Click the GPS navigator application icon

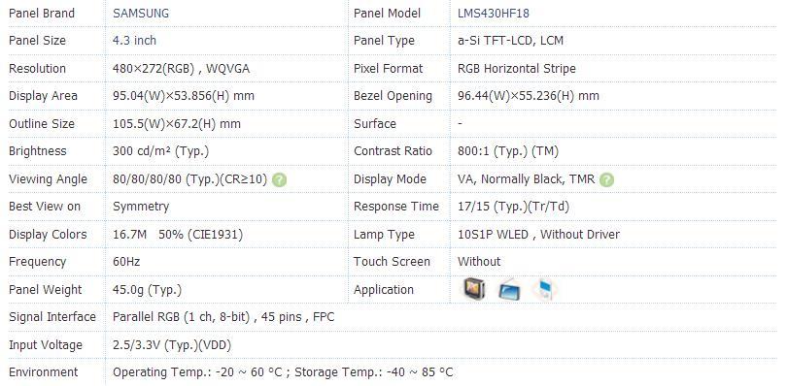[474, 289]
